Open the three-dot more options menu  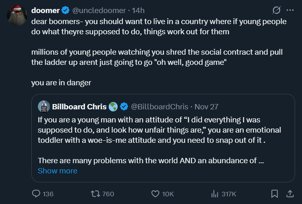pyautogui.click(x=290, y=10)
